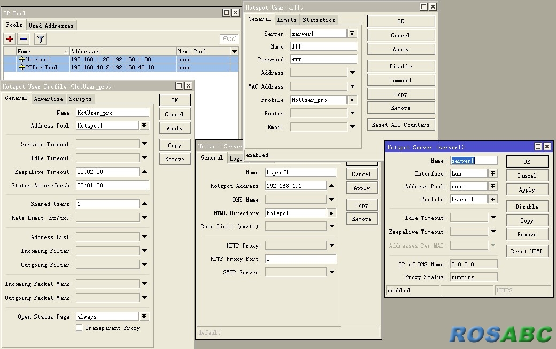Open the Statistics tab in Hotspot User
Screen dimensions: 556x349
(x=319, y=20)
